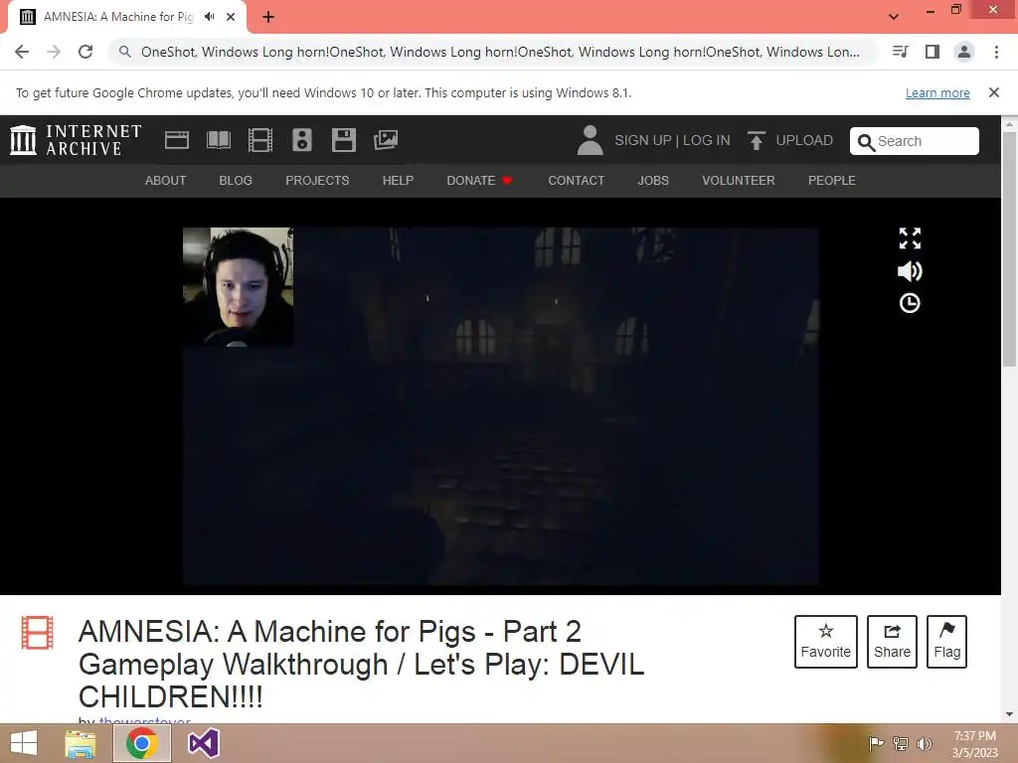Click the video title AMNESIA: A Machine for Pigs
Screen dimensions: 1018x763
(361, 664)
